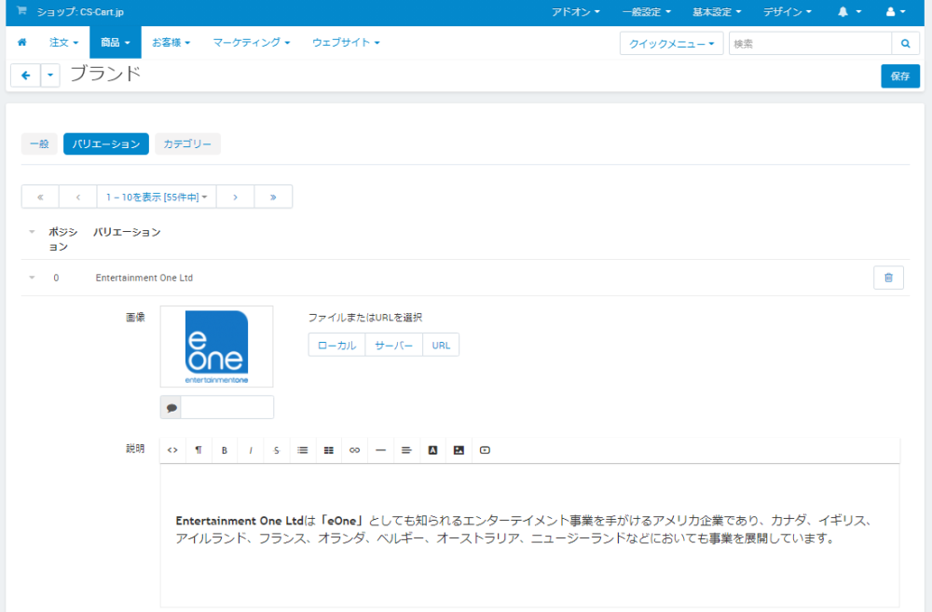The height and width of the screenshot is (612, 932).
Task: Toggle all rows with header arrow
Action: (32, 232)
